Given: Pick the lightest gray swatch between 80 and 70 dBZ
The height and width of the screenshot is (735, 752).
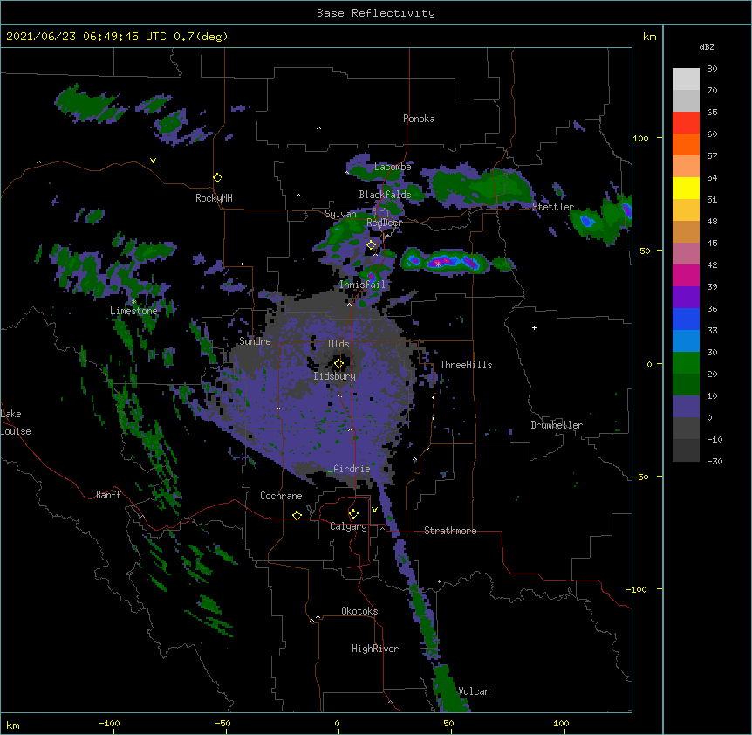Looking at the screenshot, I should click(686, 79).
